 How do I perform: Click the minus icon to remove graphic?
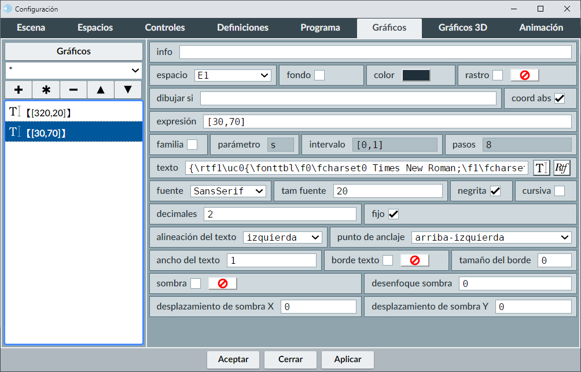(73, 90)
